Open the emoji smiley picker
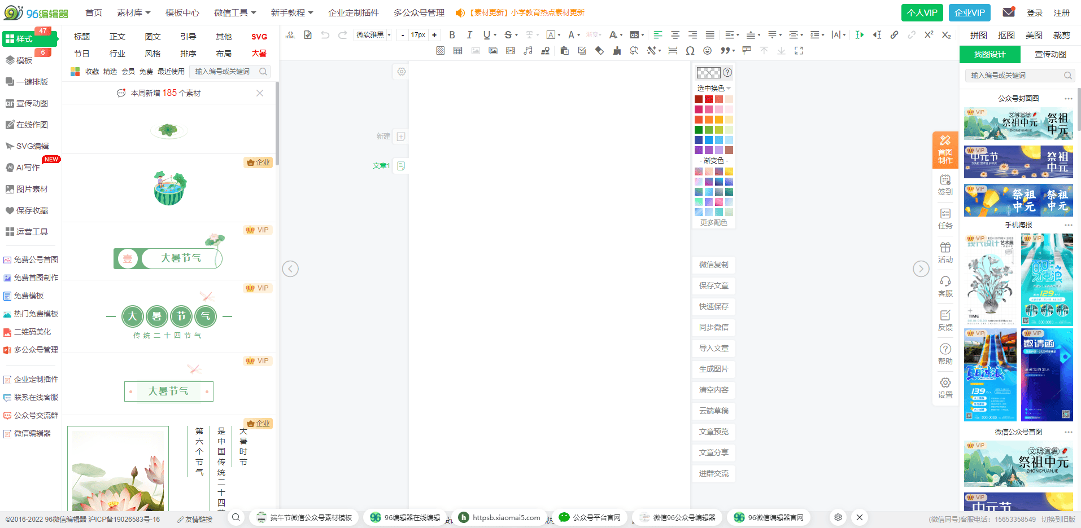 click(x=707, y=51)
